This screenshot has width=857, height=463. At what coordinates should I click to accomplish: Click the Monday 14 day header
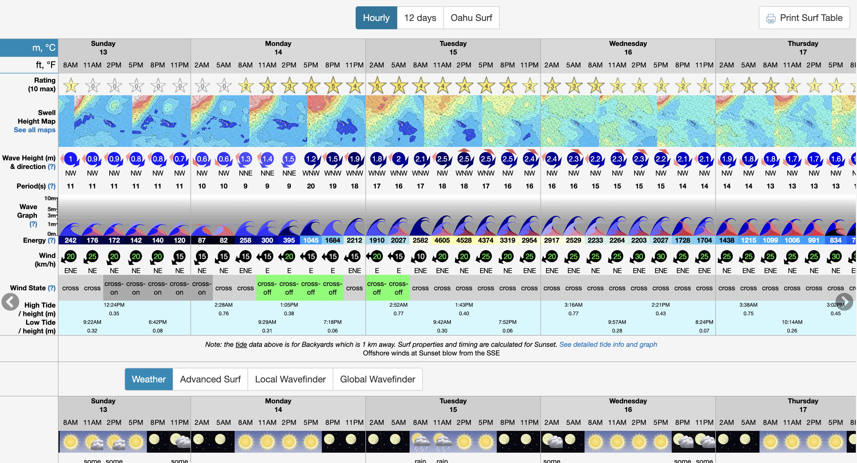[278, 48]
